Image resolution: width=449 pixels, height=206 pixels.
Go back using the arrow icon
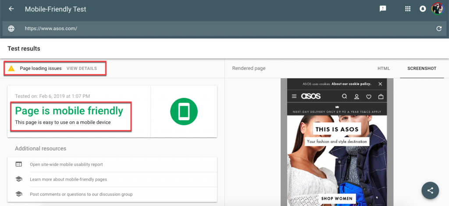click(11, 9)
